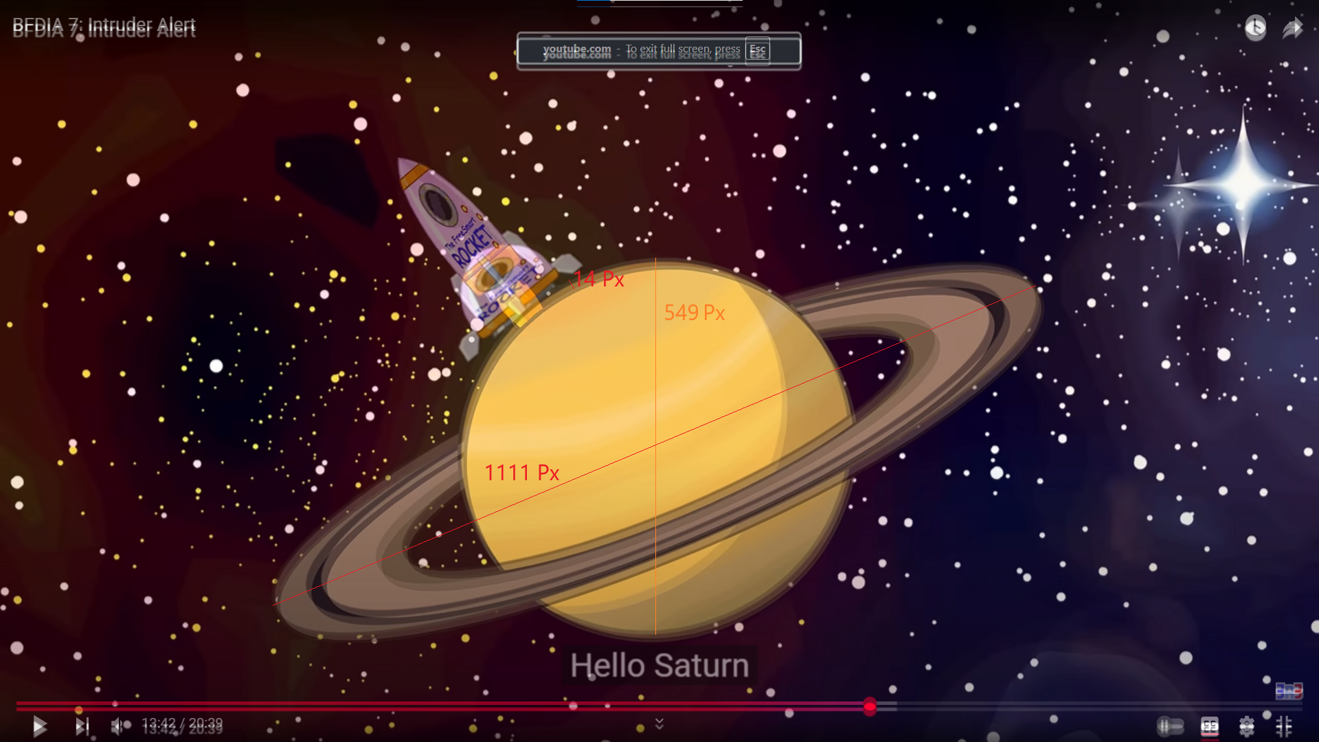Image resolution: width=1319 pixels, height=742 pixels.
Task: Click the Watch later clock icon
Action: (1256, 27)
